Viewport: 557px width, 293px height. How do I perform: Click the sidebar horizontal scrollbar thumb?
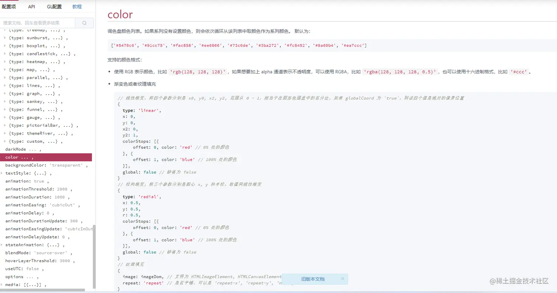(x=42, y=290)
